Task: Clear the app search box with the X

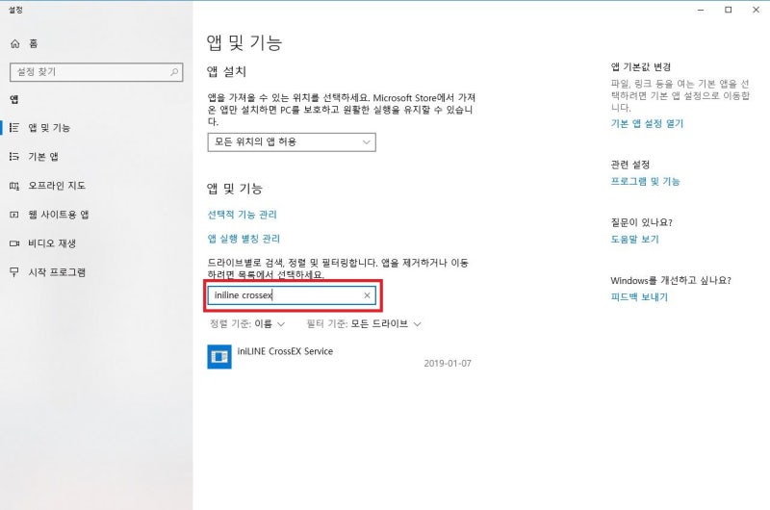Action: coord(367,295)
